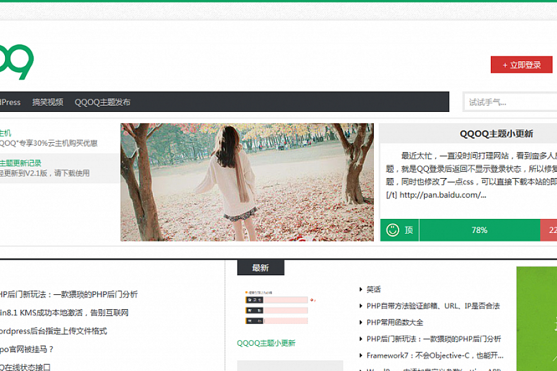Open the 主题更新记录 sidebar entry
The image size is (557, 371).
(x=20, y=163)
